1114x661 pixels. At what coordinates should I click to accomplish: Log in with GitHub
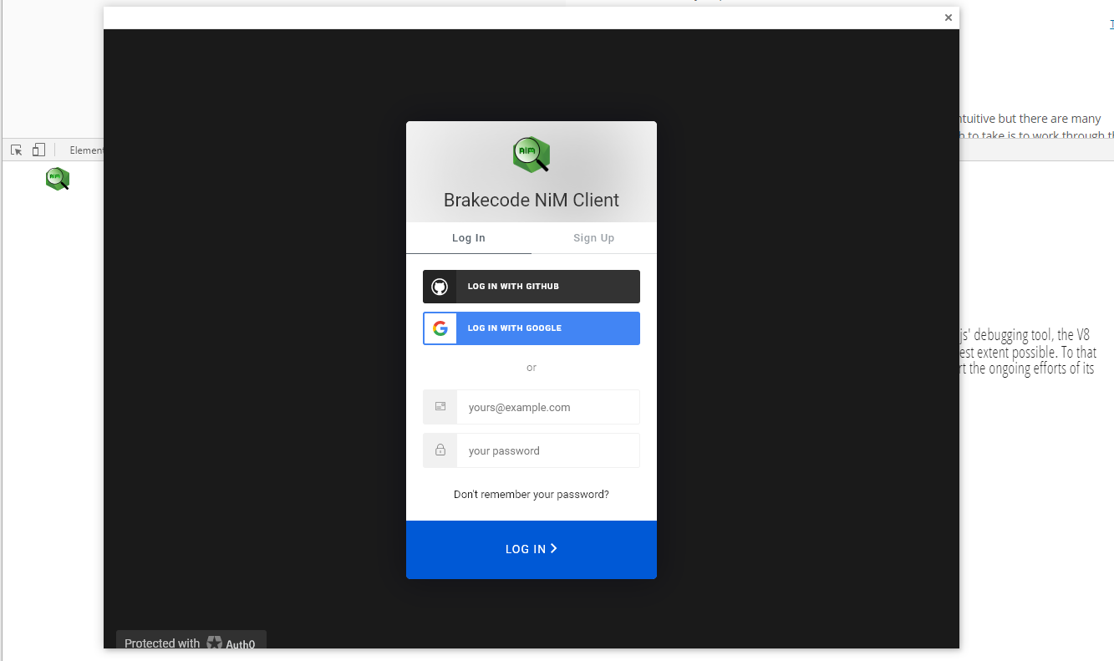[532, 287]
